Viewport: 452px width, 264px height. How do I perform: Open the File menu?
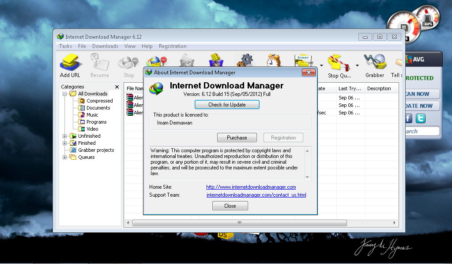[82, 46]
